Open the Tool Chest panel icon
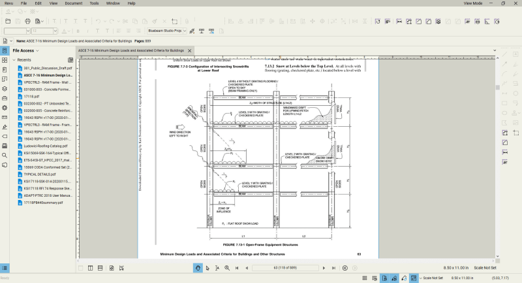 point(5,98)
